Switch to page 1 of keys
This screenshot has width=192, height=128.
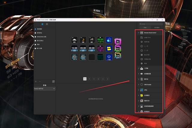pos(85,79)
